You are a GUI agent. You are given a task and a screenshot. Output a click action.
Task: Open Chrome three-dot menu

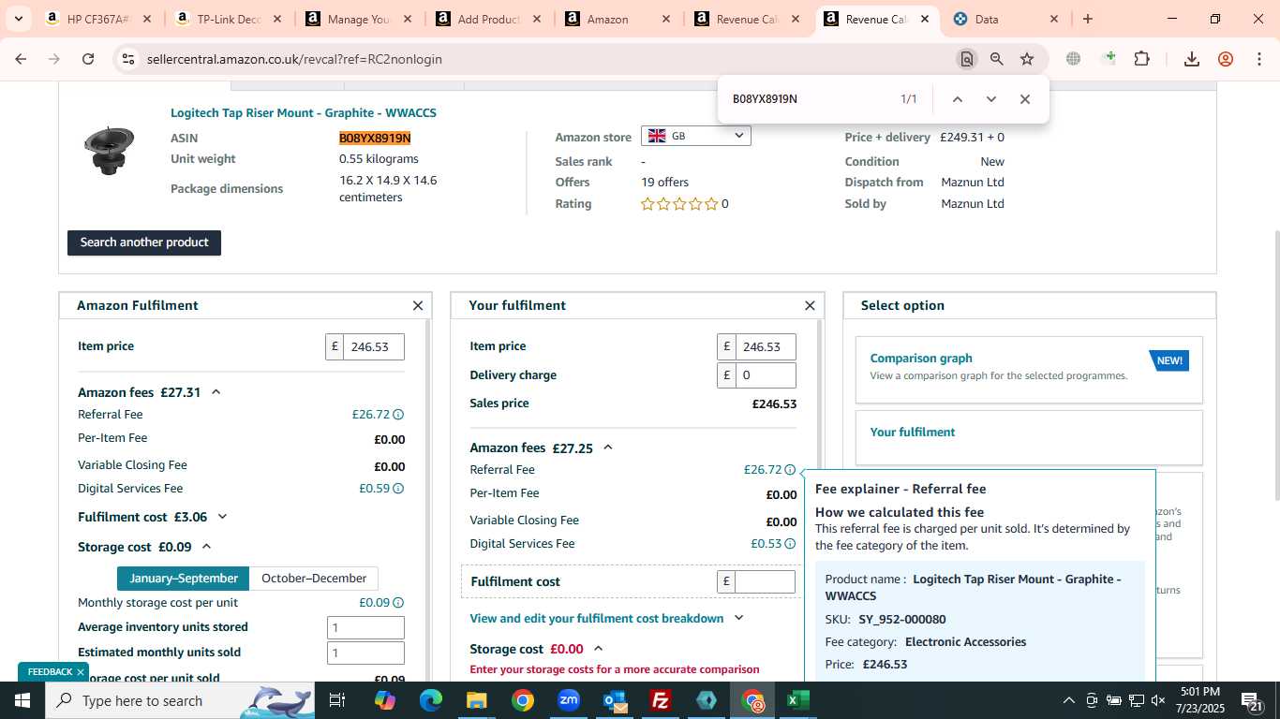click(x=1258, y=59)
